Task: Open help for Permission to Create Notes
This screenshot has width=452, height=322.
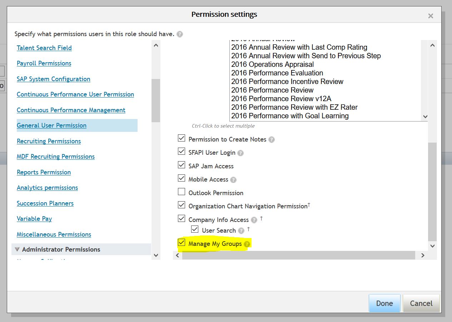Action: pos(272,140)
